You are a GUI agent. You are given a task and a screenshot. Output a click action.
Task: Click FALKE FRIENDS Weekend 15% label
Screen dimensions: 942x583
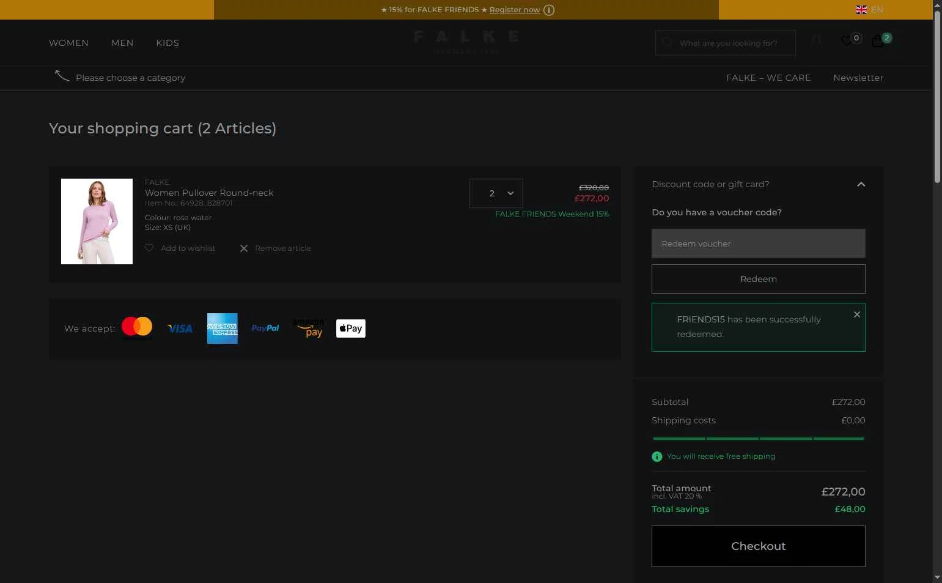click(552, 214)
